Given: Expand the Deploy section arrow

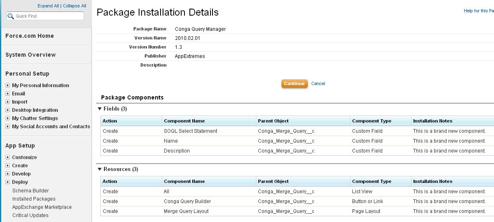Looking at the screenshot, I should 8,182.
